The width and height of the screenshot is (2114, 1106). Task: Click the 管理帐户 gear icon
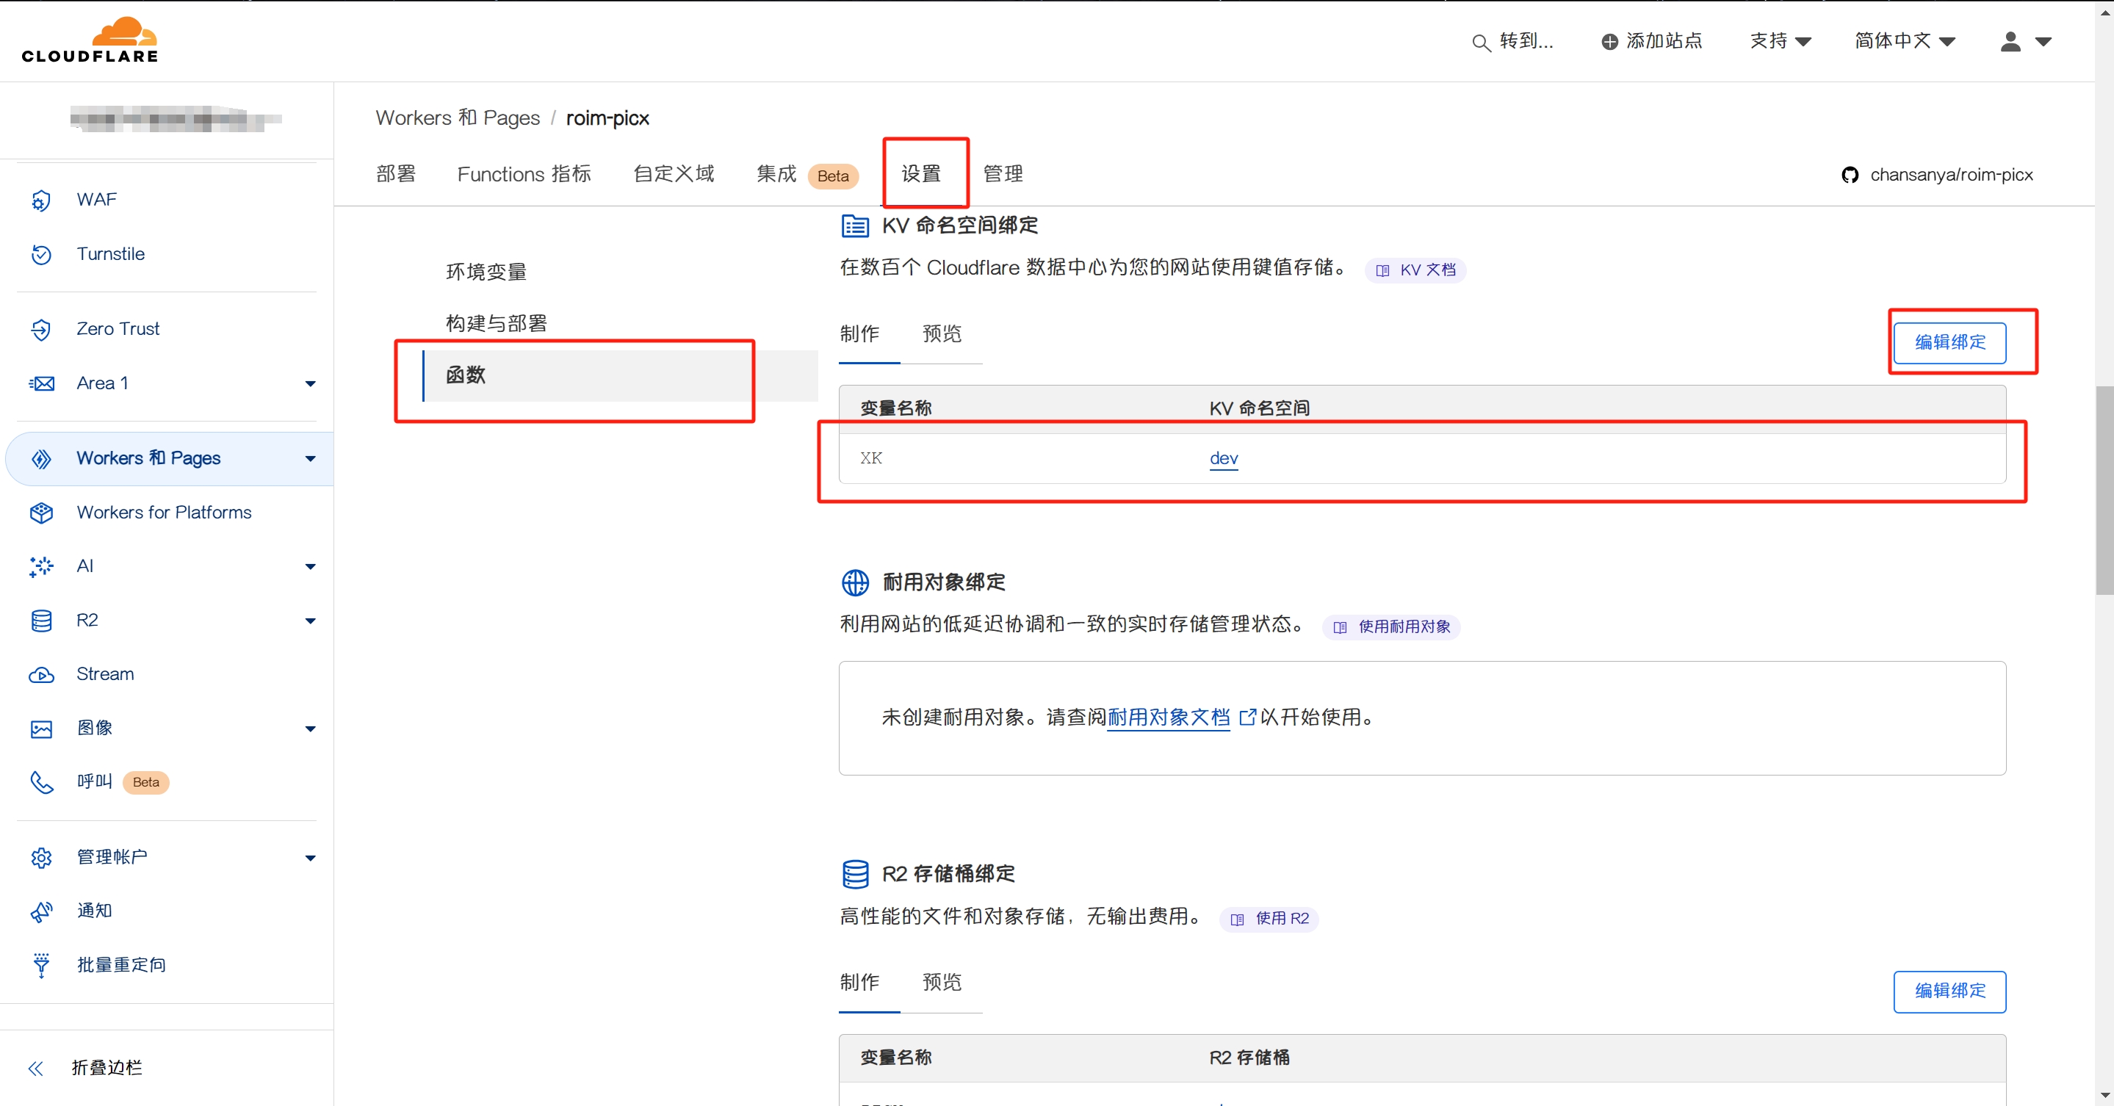[x=41, y=857]
